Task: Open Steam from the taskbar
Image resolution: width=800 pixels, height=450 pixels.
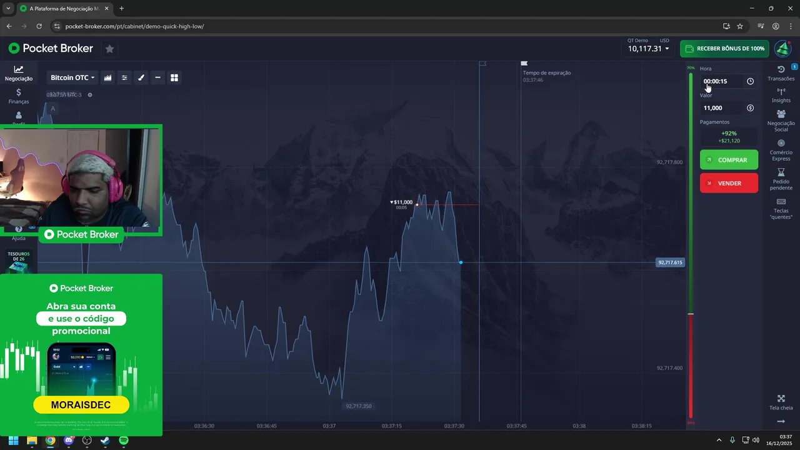Action: pyautogui.click(x=105, y=440)
